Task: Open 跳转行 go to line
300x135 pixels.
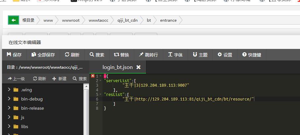Action: [x=148, y=55]
